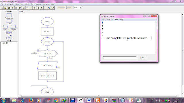Viewport: 184px width, 103px height.
Task: Toggle the ink pen toolbar icon
Action: (x=53, y=8)
